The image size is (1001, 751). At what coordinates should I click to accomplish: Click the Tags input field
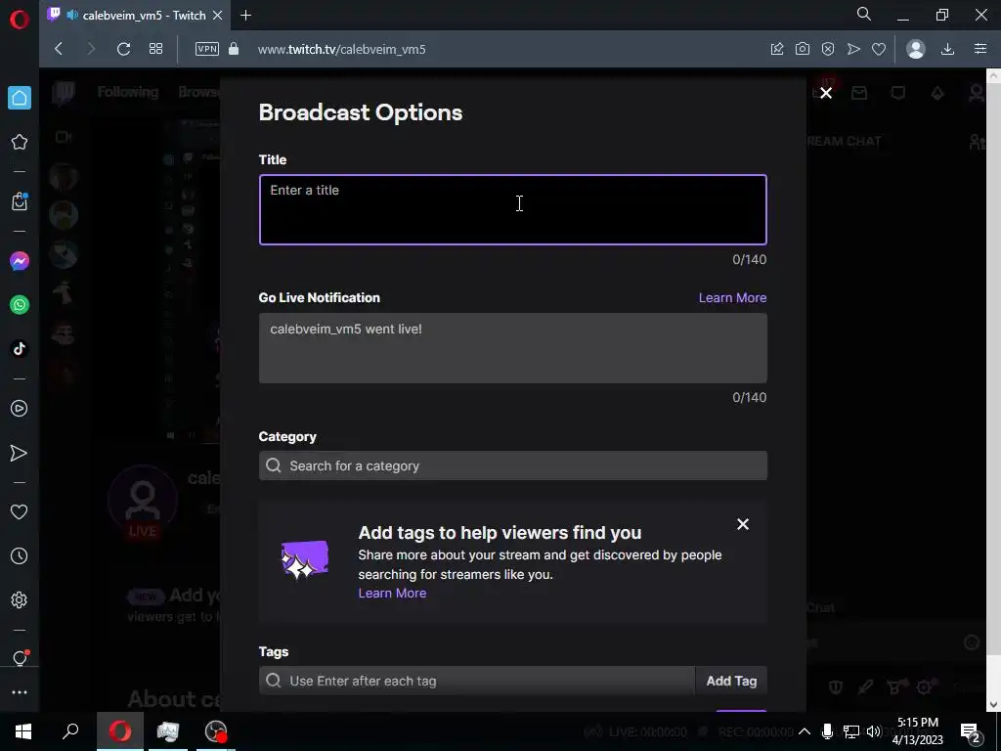click(x=477, y=681)
